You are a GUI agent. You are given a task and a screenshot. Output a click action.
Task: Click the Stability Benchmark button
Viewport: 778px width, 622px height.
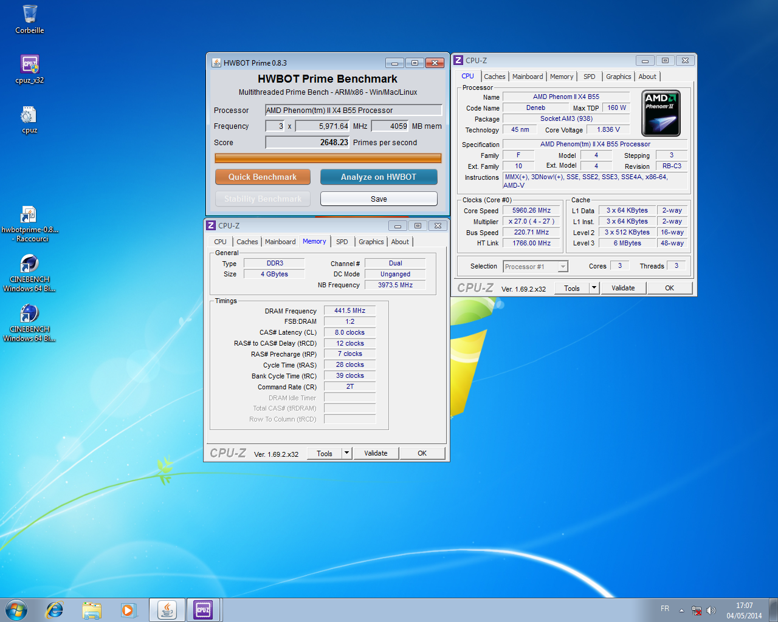263,199
